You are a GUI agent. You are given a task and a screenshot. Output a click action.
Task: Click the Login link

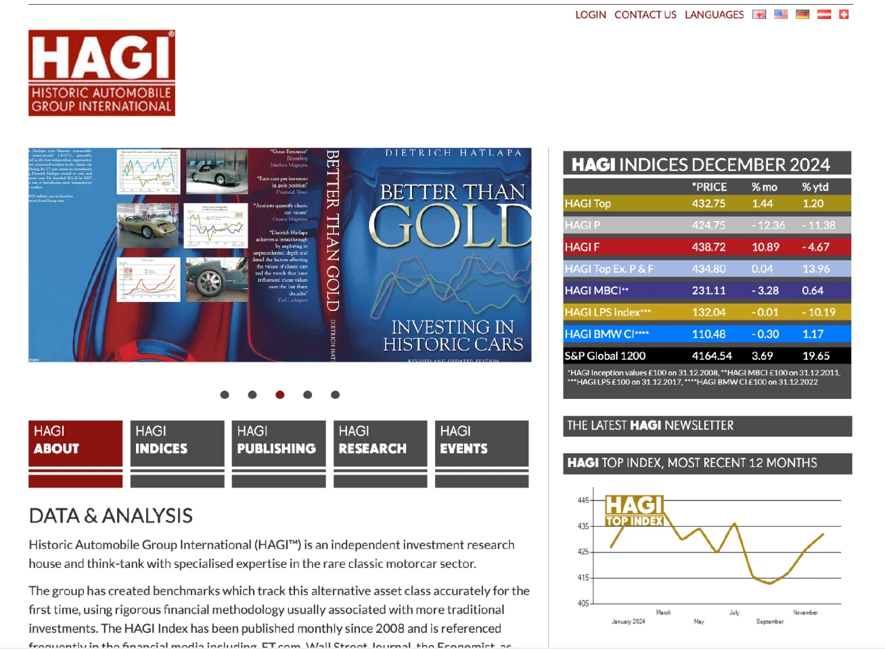pyautogui.click(x=590, y=15)
